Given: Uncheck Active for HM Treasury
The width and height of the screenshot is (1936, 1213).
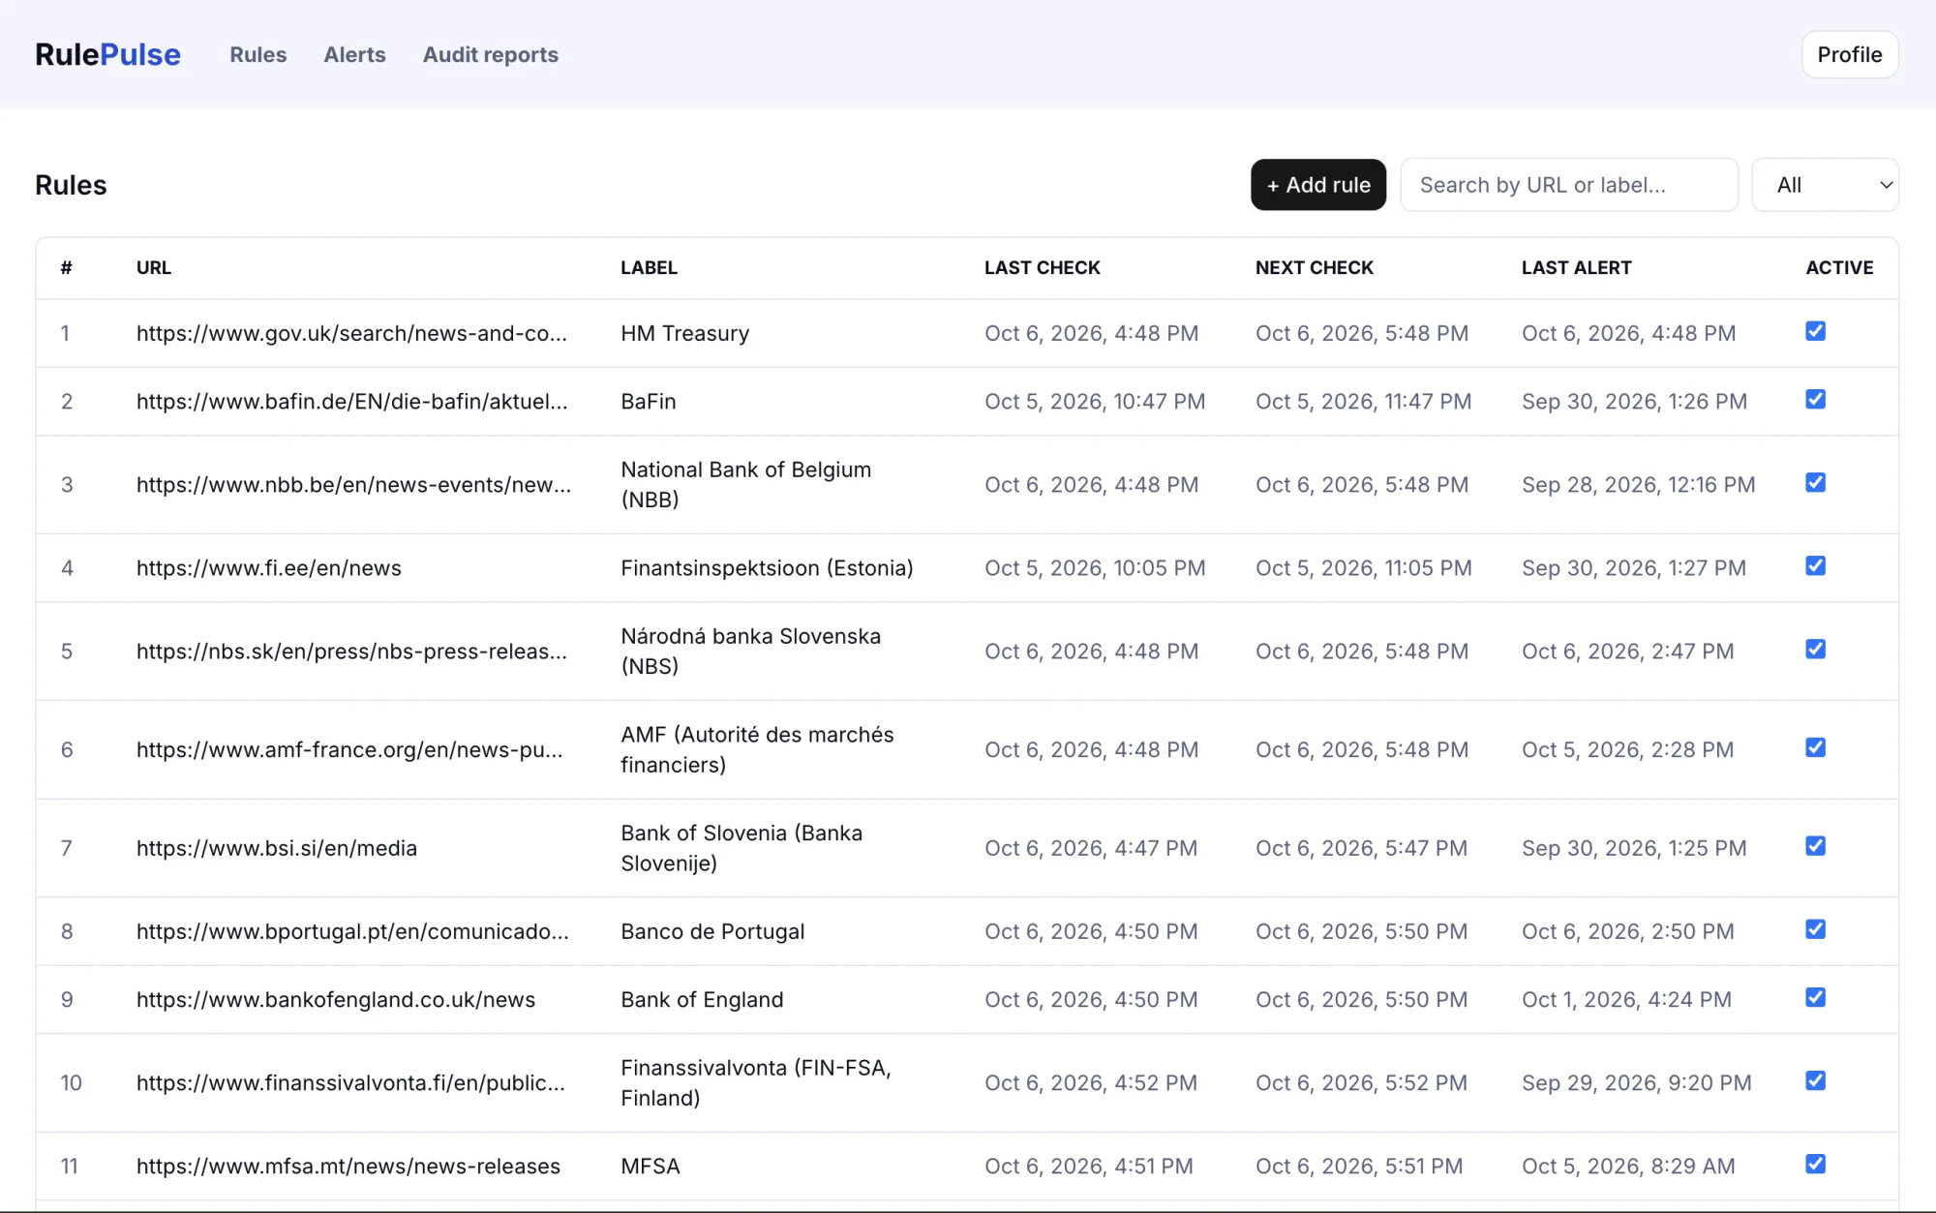Looking at the screenshot, I should [x=1816, y=331].
